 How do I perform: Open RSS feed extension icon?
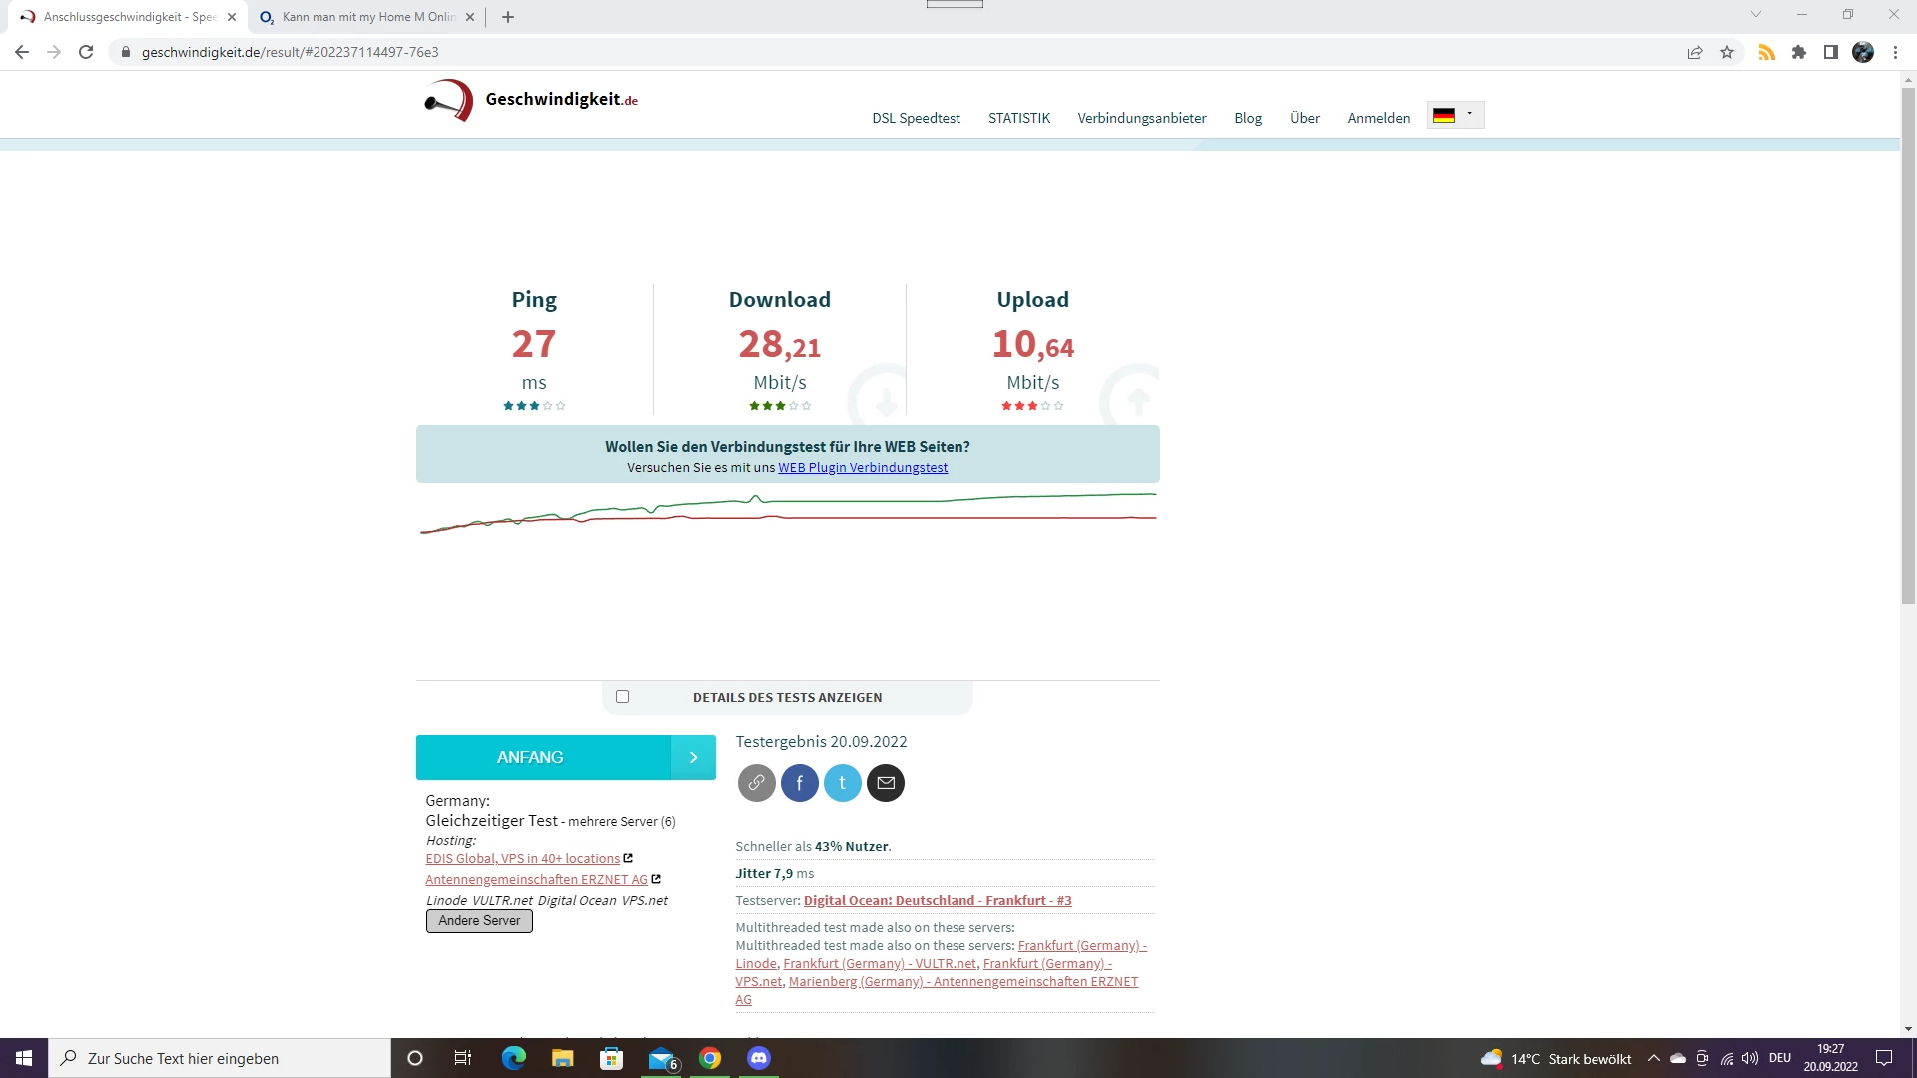coord(1766,52)
